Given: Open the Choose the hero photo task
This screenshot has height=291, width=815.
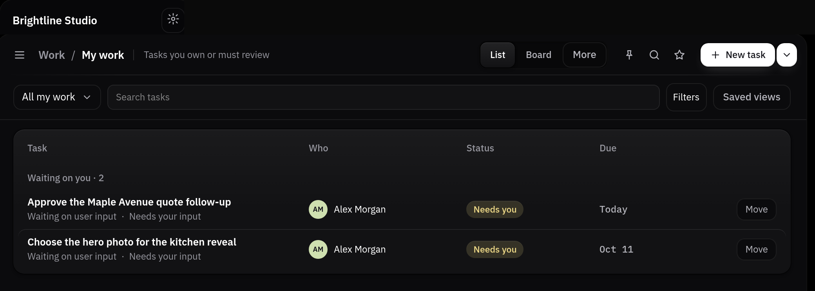Looking at the screenshot, I should [132, 242].
